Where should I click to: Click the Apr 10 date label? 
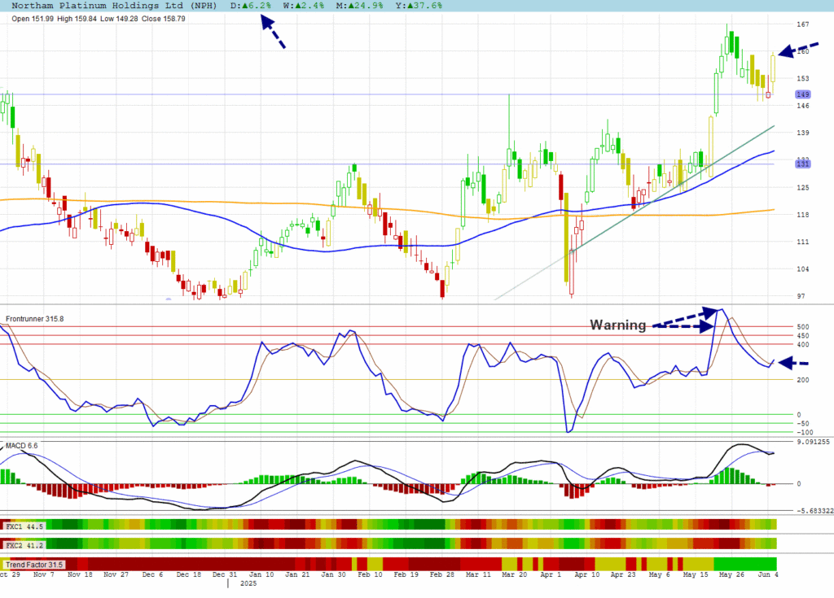pos(586,574)
